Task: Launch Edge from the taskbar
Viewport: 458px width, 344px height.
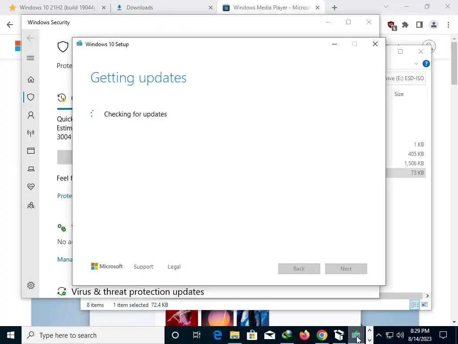Action: (x=217, y=335)
